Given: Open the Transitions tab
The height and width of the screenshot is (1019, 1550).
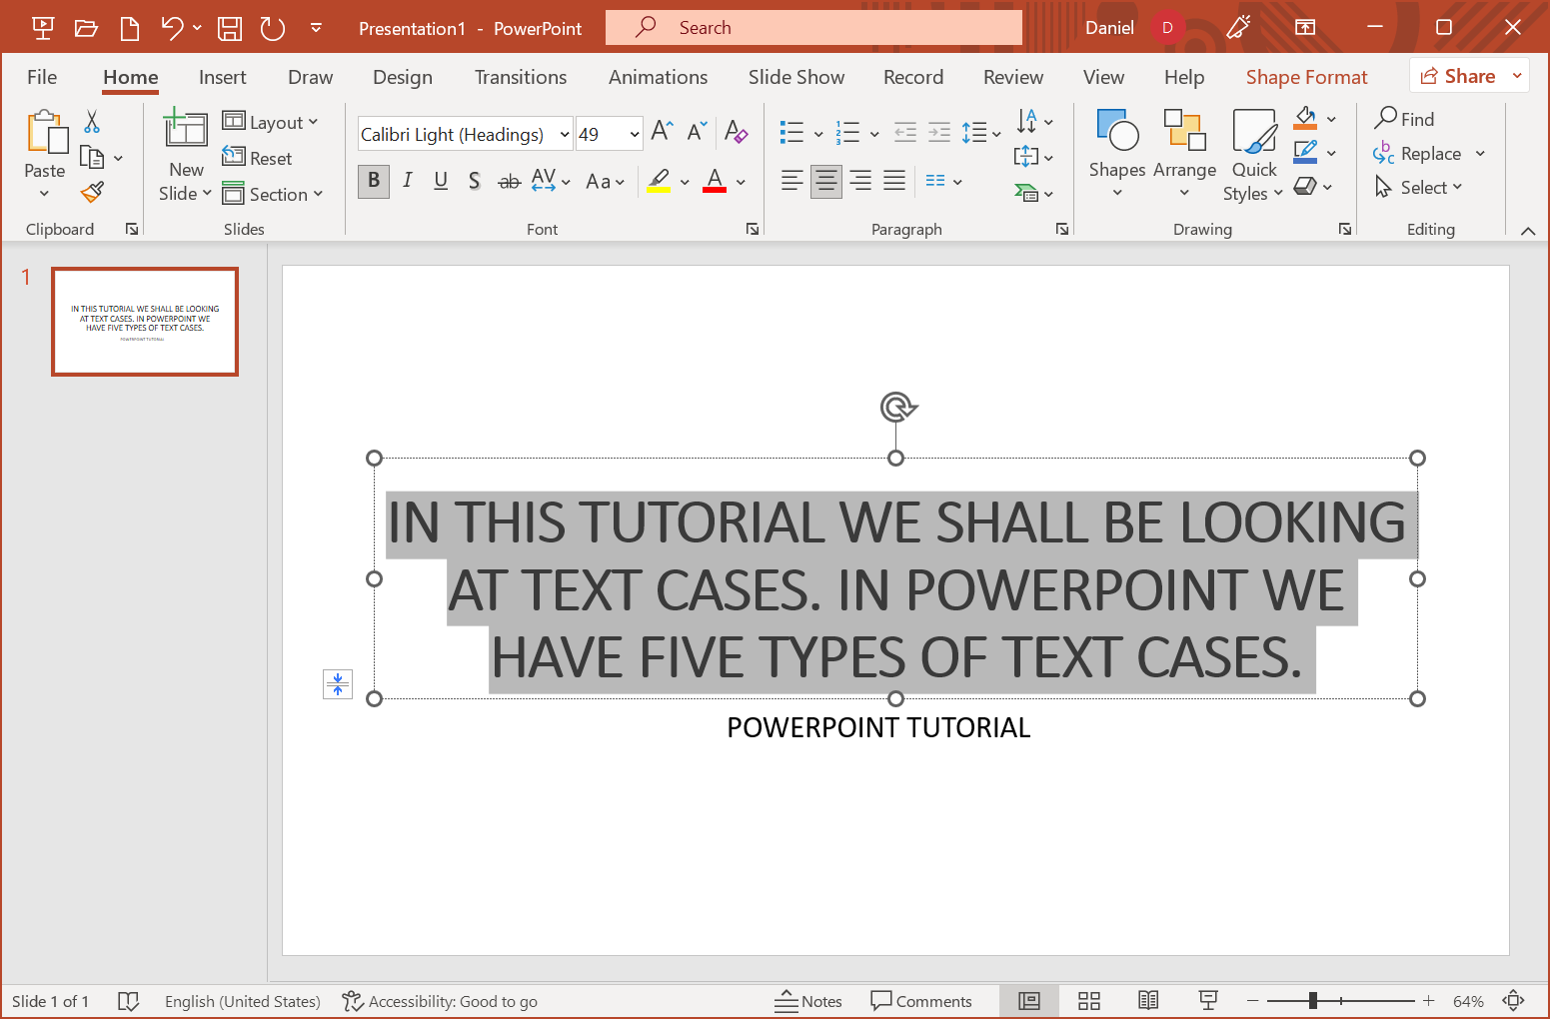Looking at the screenshot, I should coord(520,77).
